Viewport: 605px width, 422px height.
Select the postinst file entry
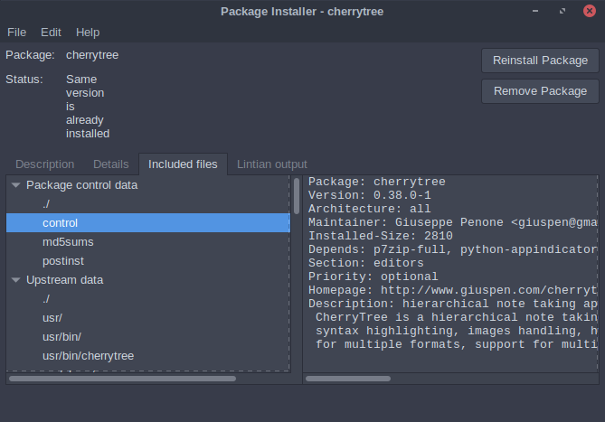tap(64, 261)
